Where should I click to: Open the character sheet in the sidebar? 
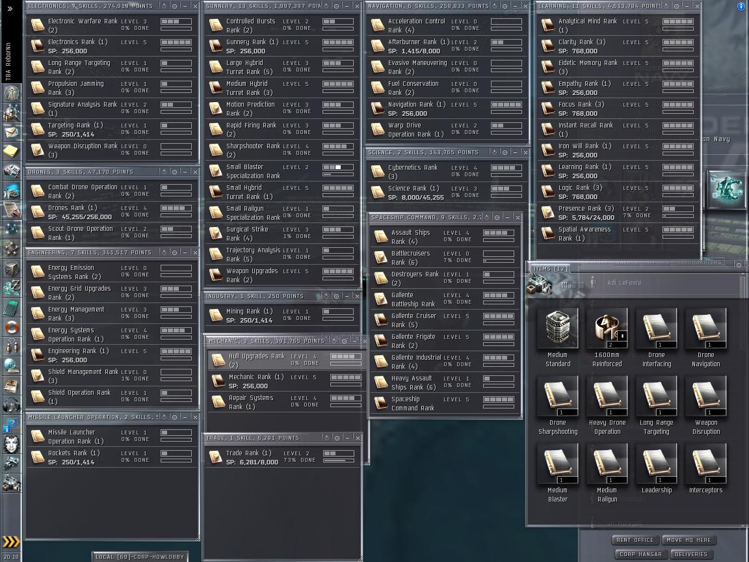pos(11,93)
